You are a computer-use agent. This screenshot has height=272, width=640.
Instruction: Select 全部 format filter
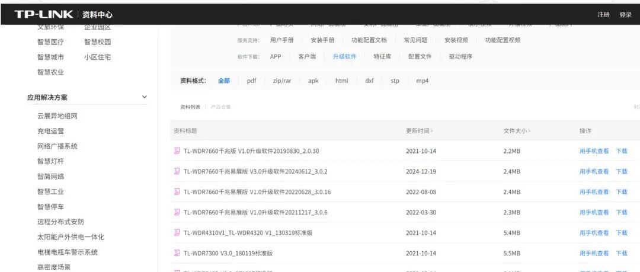click(x=223, y=81)
